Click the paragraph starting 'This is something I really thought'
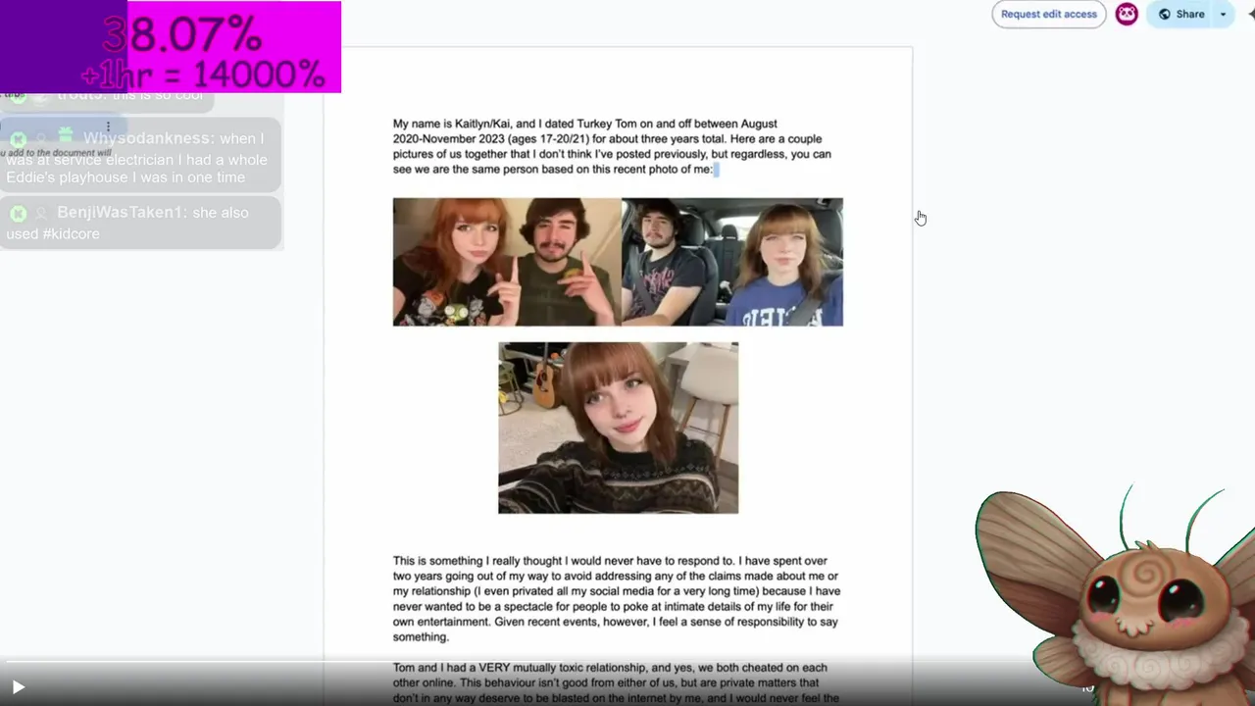The image size is (1255, 706). 617,598
